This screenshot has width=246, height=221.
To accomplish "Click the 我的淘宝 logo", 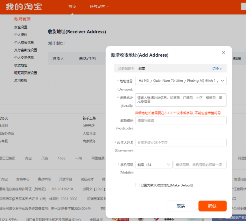I will (x=24, y=7).
